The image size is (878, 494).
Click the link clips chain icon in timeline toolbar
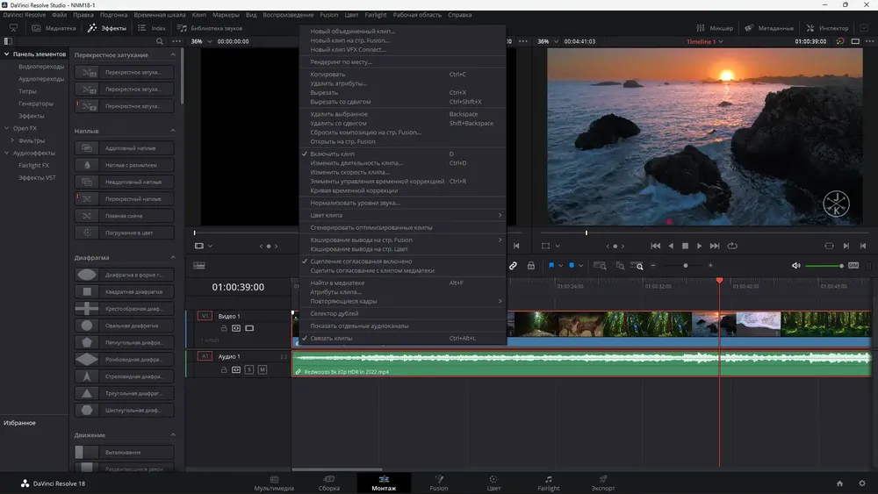click(x=514, y=266)
